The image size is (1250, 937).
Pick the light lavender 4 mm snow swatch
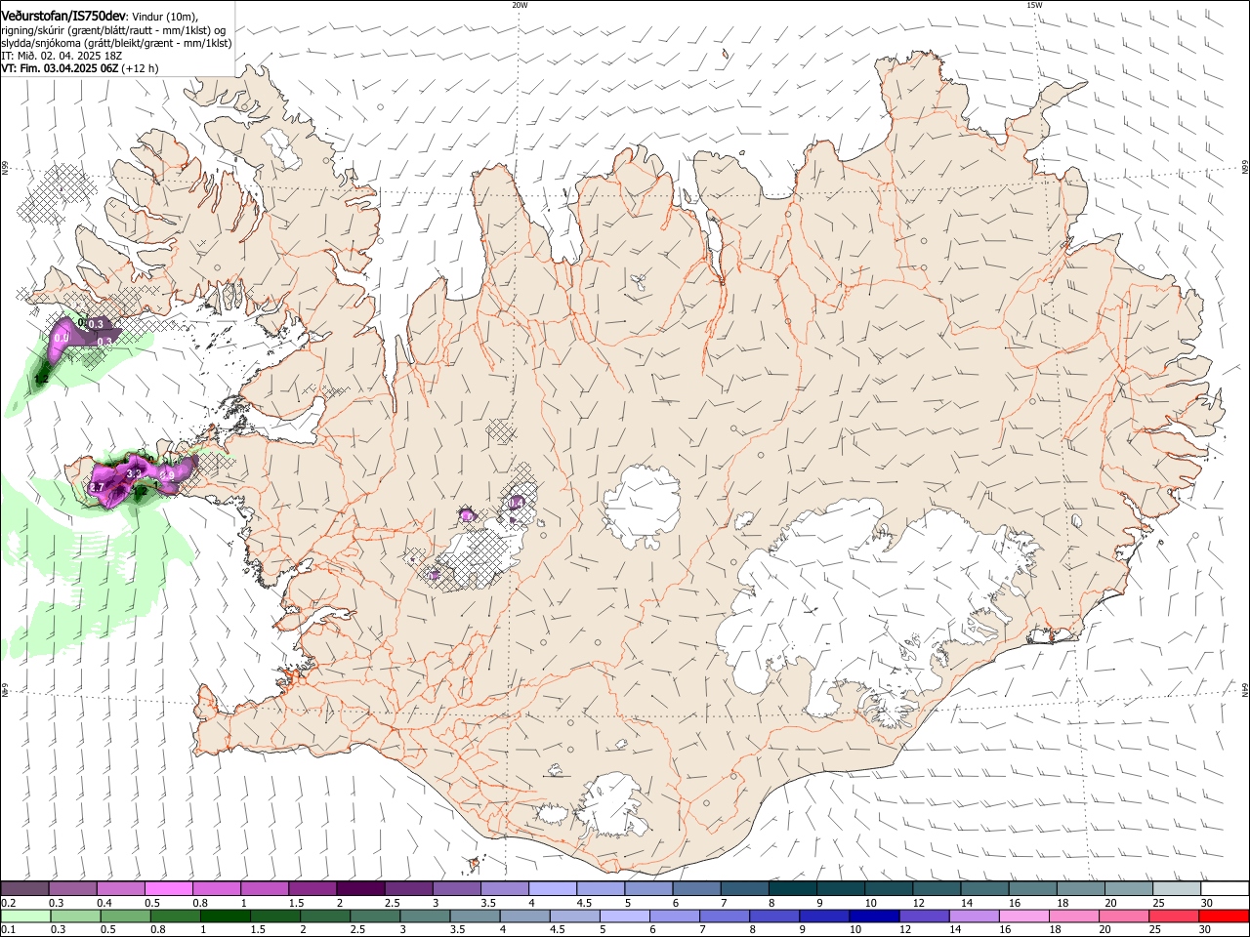pyautogui.click(x=551, y=889)
